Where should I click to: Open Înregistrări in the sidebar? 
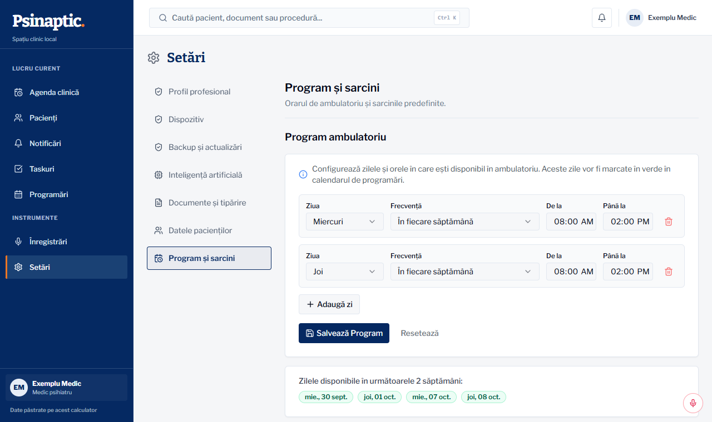click(67, 242)
